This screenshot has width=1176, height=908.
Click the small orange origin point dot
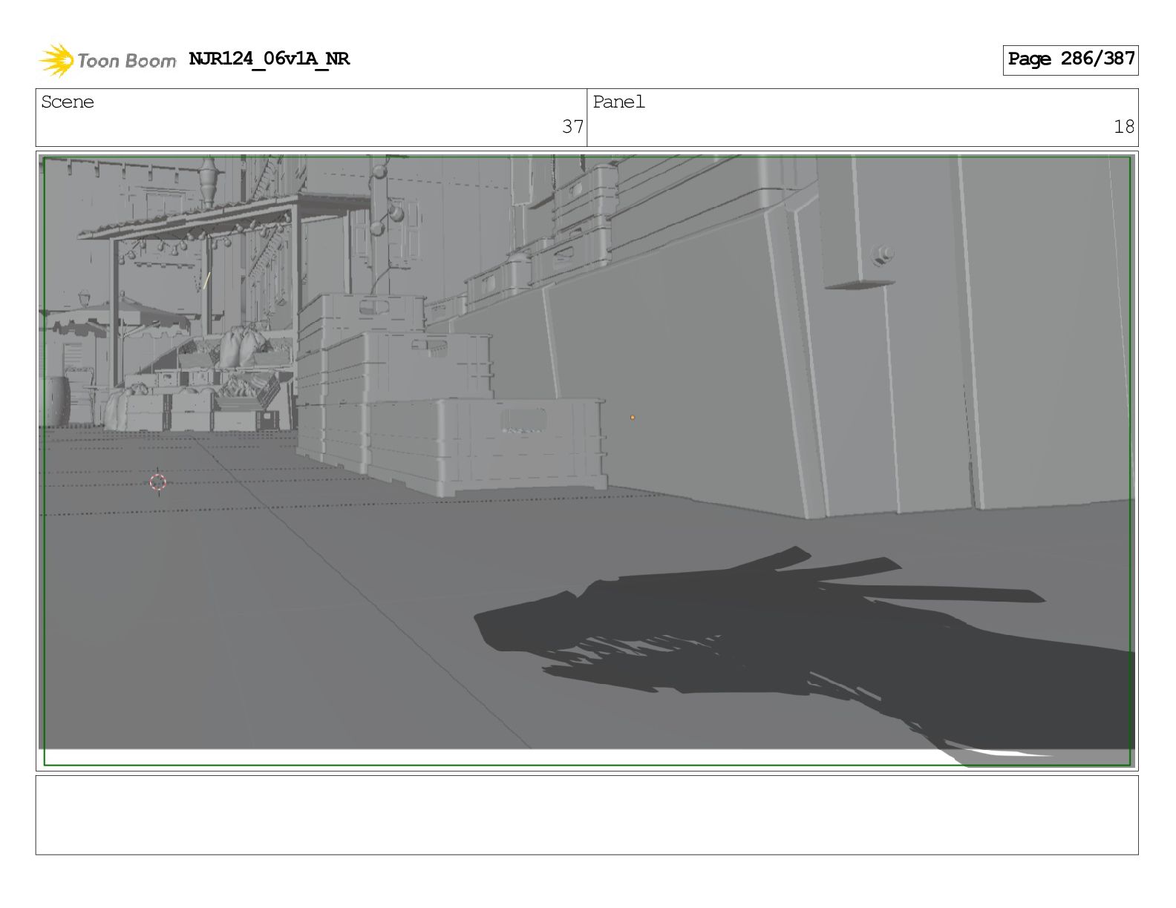(x=633, y=418)
